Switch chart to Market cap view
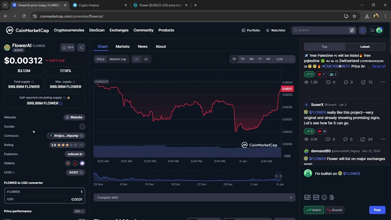This screenshot has height=220, width=391. (118, 59)
